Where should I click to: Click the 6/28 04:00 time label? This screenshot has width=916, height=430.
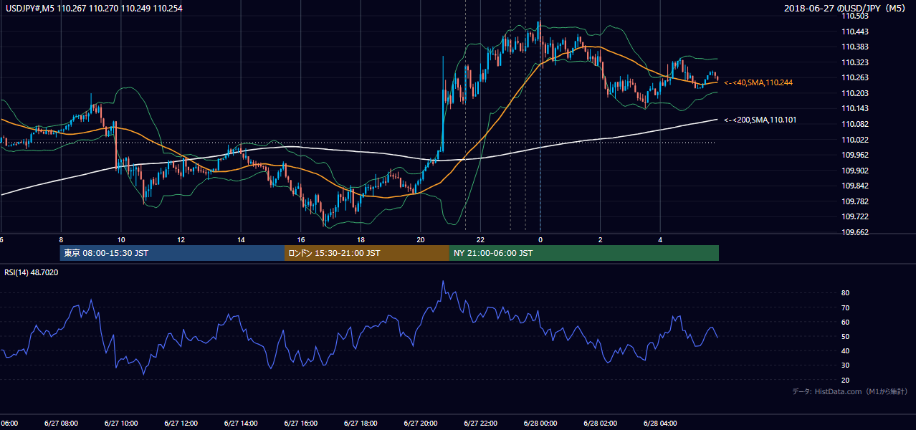(660, 424)
